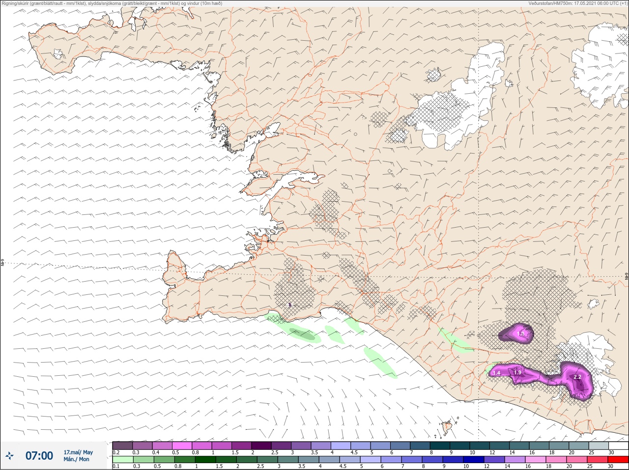
Task: Click the bright red swatch ending the lower legend row
Action: coord(619,460)
